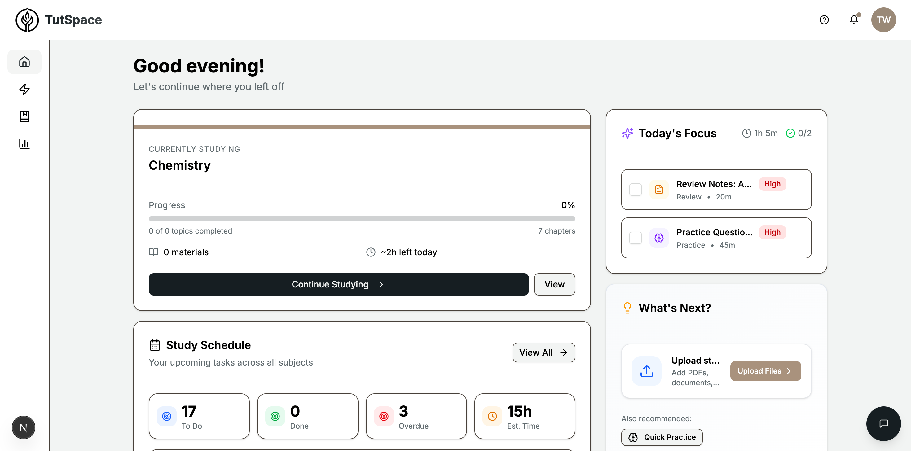This screenshot has height=451, width=911.
Task: Select the lightning quick-actions icon in sidebar
Action: click(x=24, y=90)
